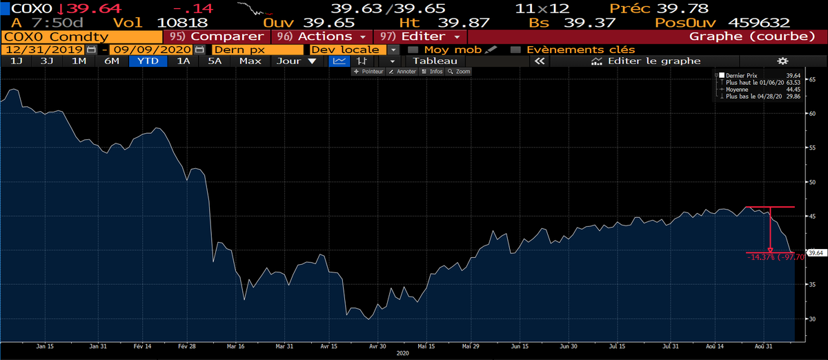The height and width of the screenshot is (360, 828).
Task: Activate the Infos tool
Action: (x=433, y=71)
